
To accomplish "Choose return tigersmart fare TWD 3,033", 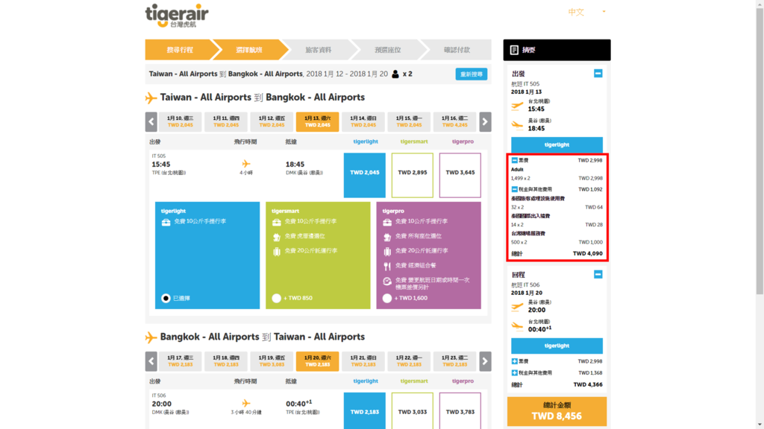I will tap(412, 411).
